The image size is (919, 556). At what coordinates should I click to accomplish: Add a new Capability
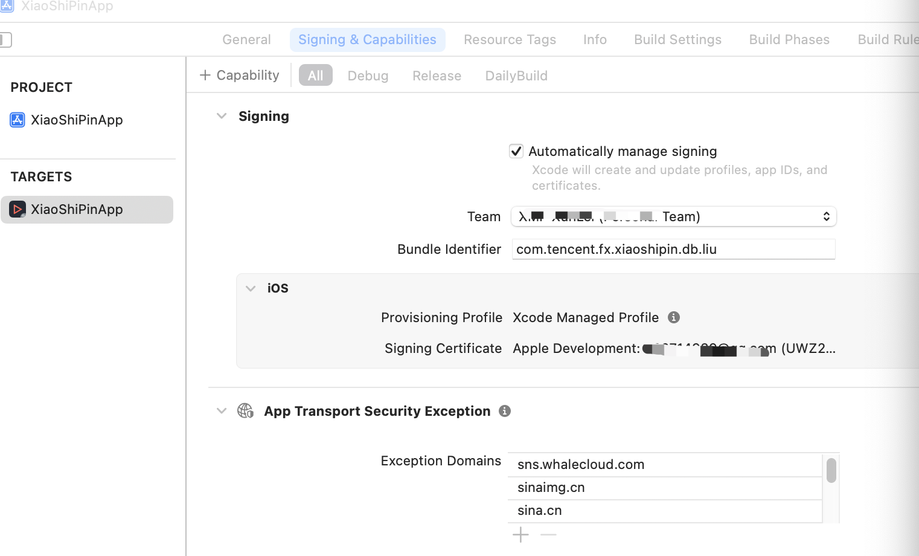coord(240,75)
